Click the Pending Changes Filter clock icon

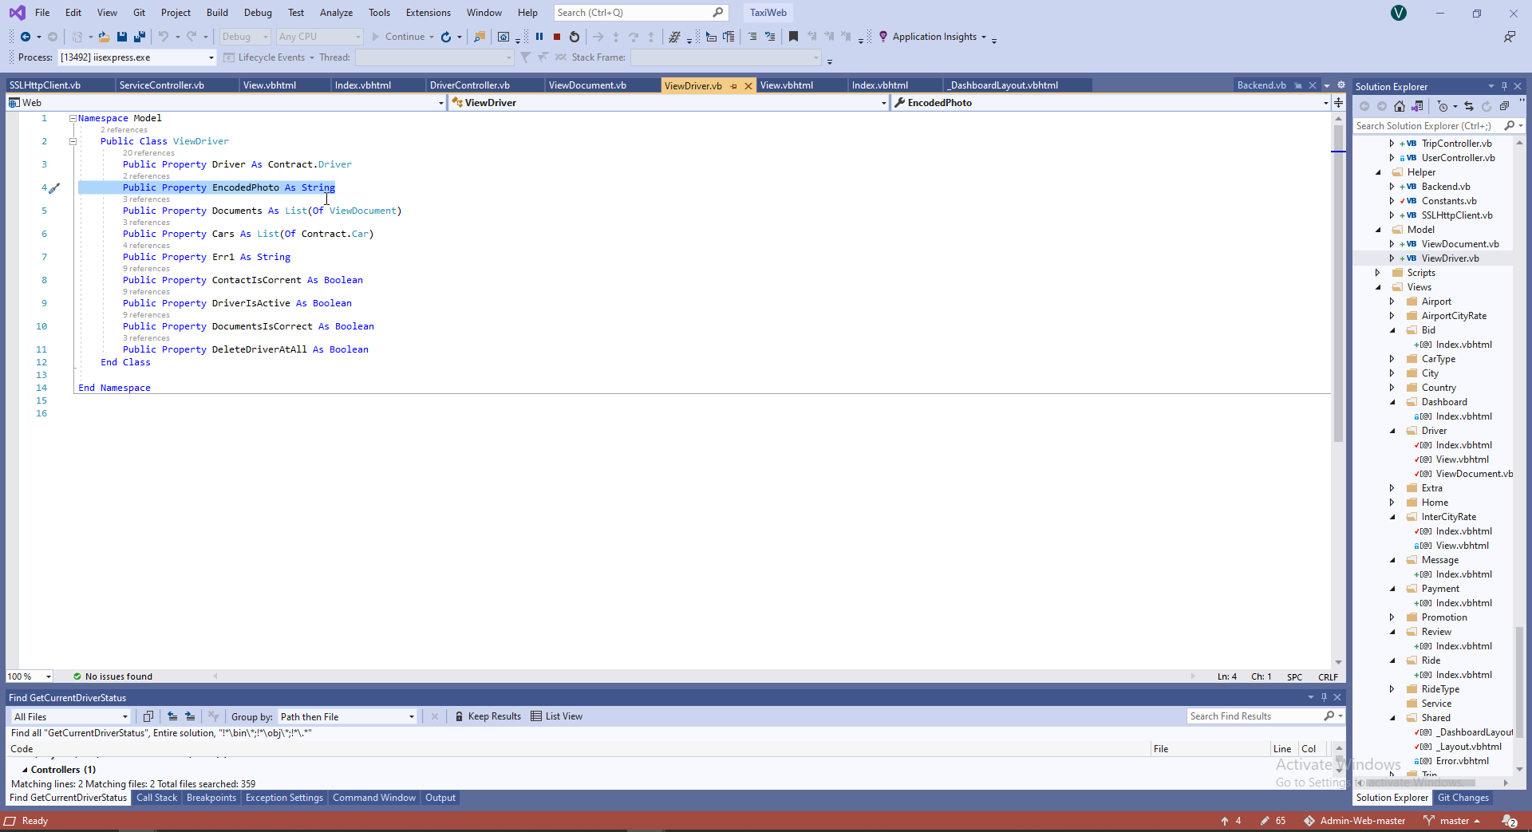point(1442,106)
